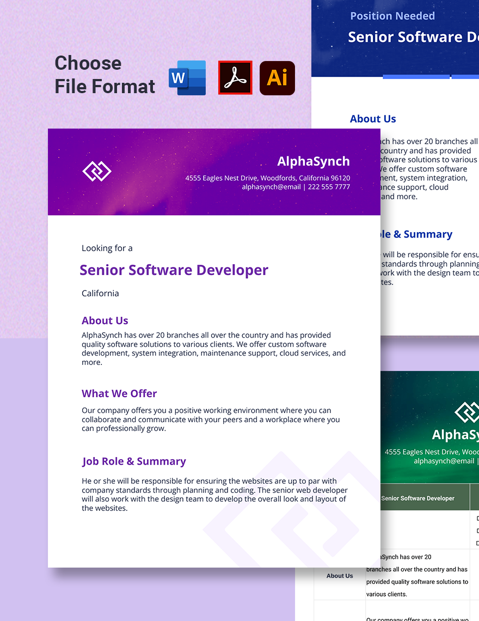Expand the About Us section heading
This screenshot has width=479, height=621.
[105, 320]
